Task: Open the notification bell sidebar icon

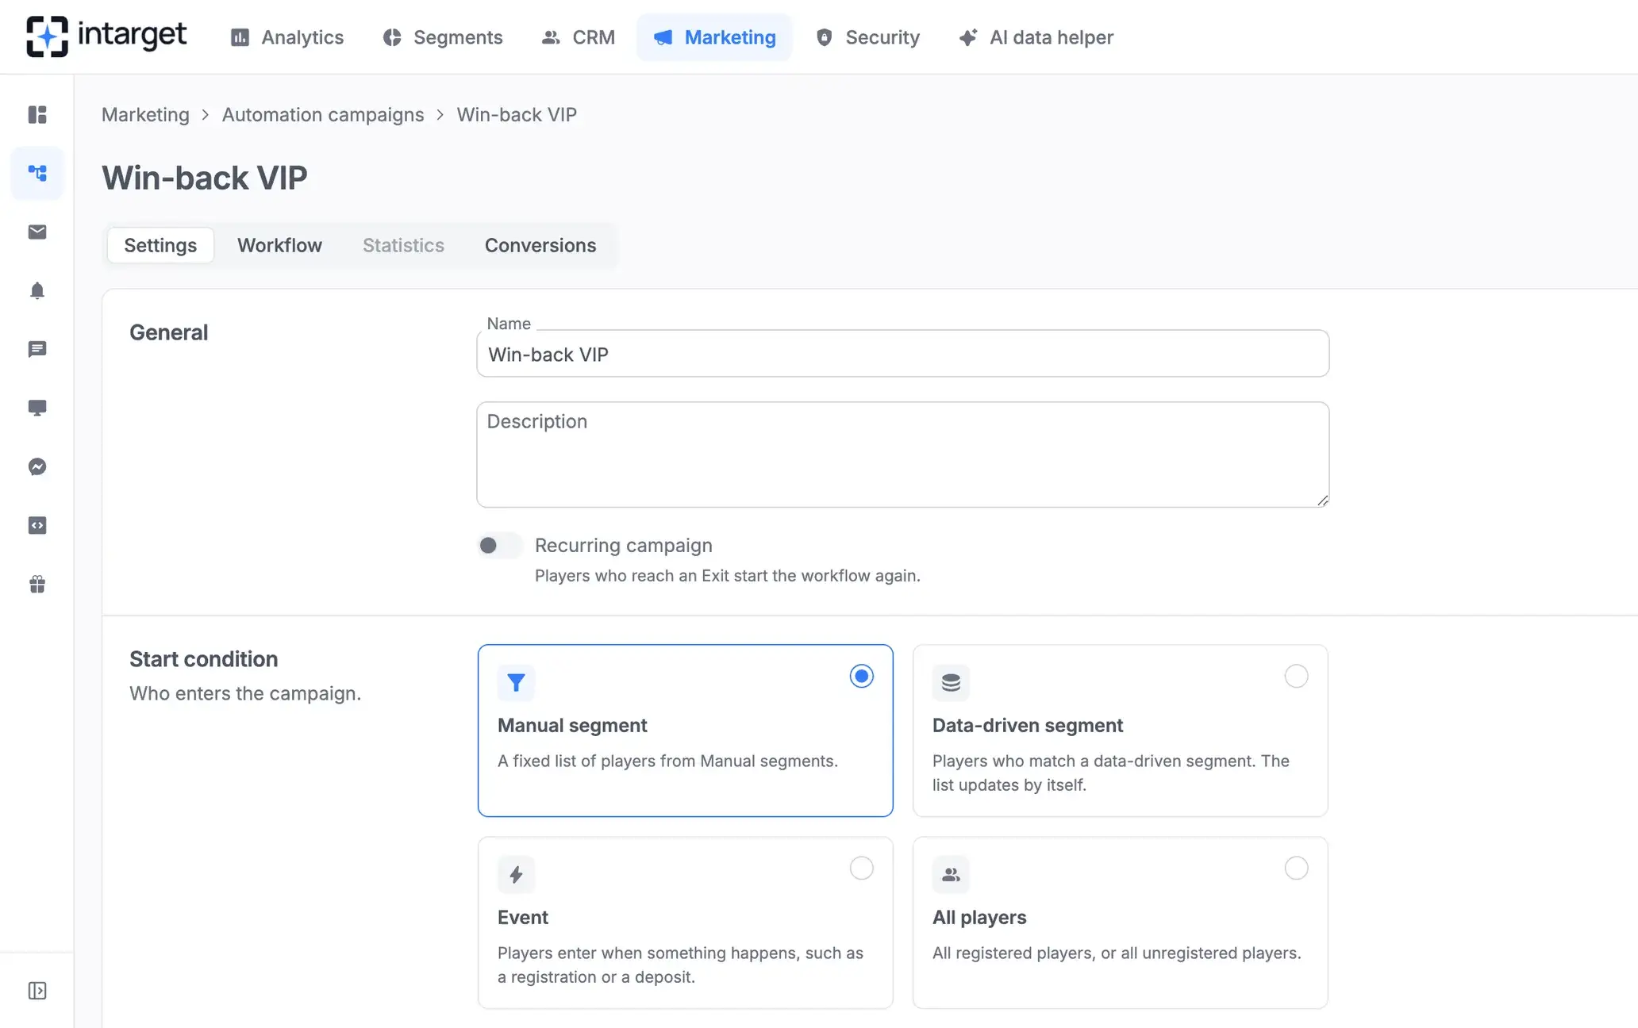Action: [x=37, y=290]
